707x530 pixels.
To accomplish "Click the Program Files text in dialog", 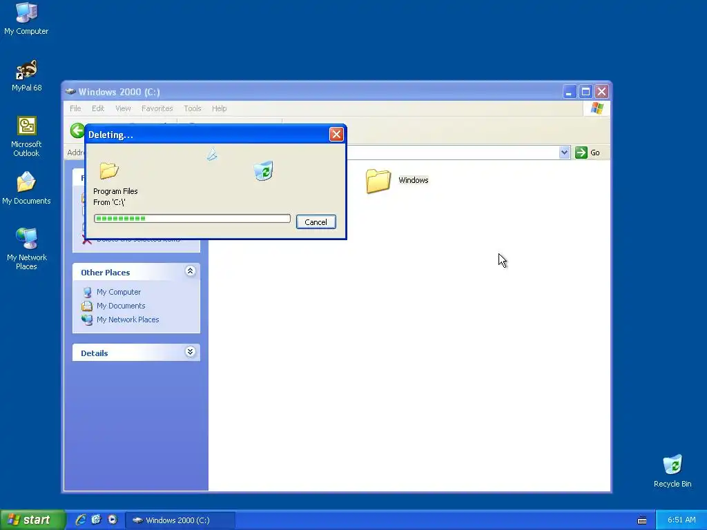I will click(115, 191).
